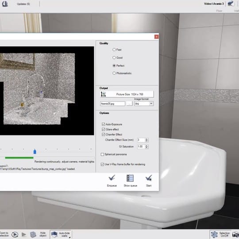
Task: Select the Photorealistic quality option
Action: 114,73
